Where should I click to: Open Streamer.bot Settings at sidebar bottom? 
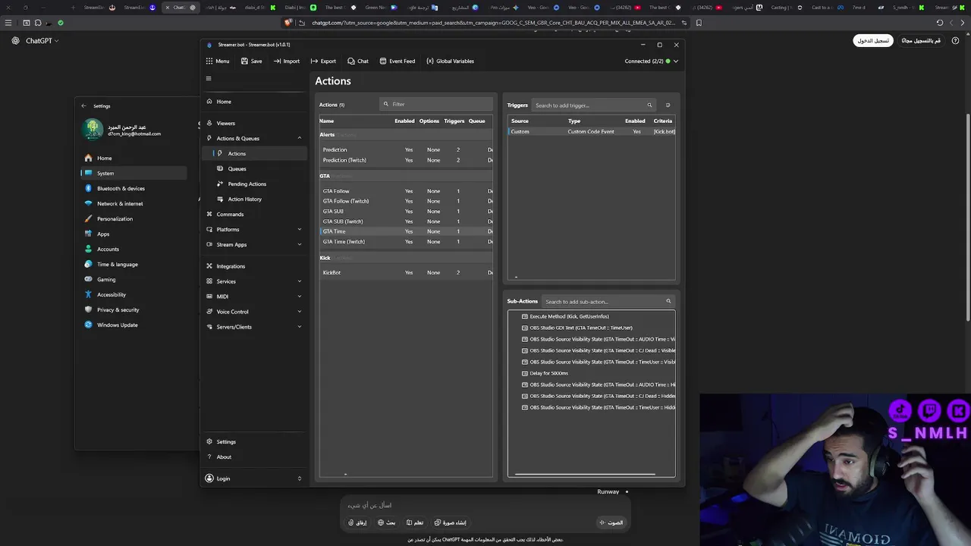coord(253,441)
